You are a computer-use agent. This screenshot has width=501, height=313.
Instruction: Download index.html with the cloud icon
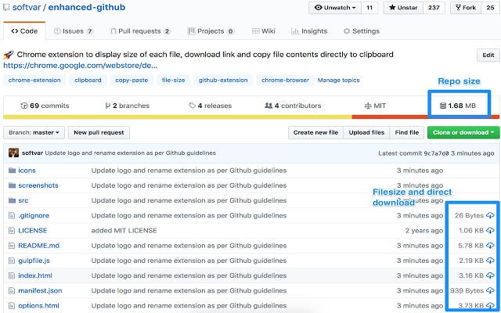(x=490, y=275)
